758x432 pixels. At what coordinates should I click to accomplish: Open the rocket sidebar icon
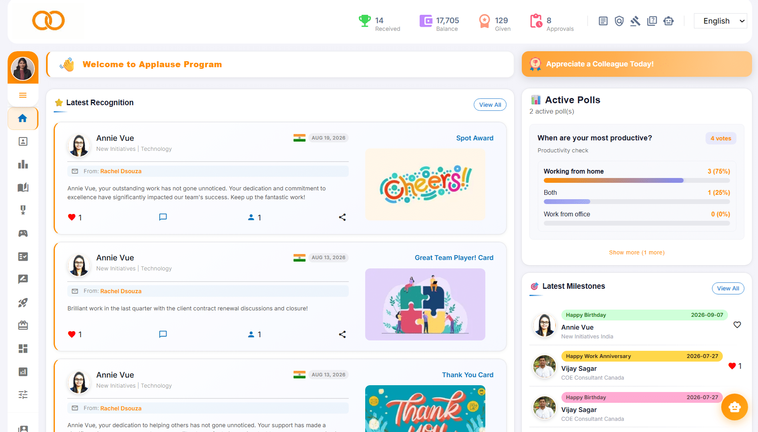tap(23, 302)
